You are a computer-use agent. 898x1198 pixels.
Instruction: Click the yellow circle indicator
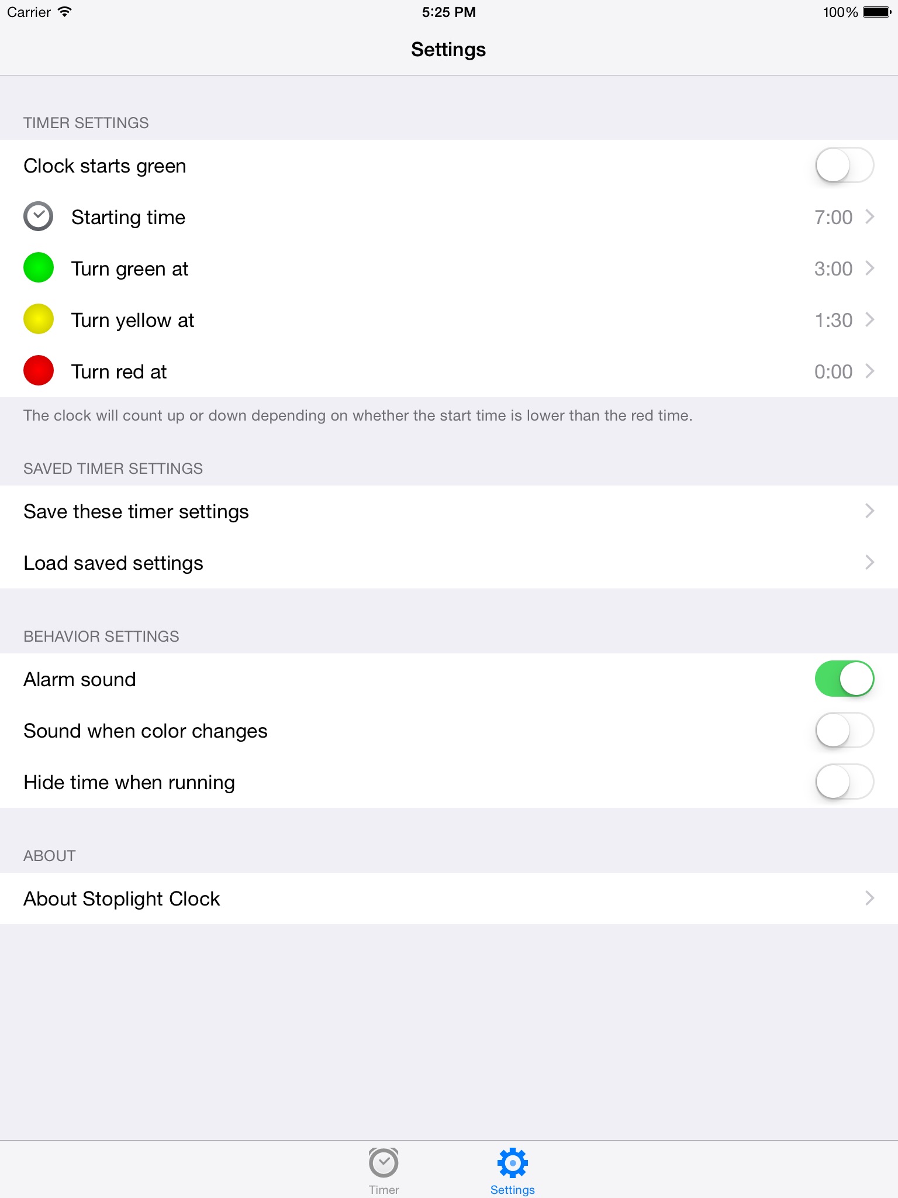coord(38,319)
